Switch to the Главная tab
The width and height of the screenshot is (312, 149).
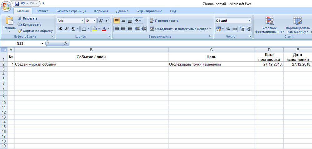[x=23, y=11]
